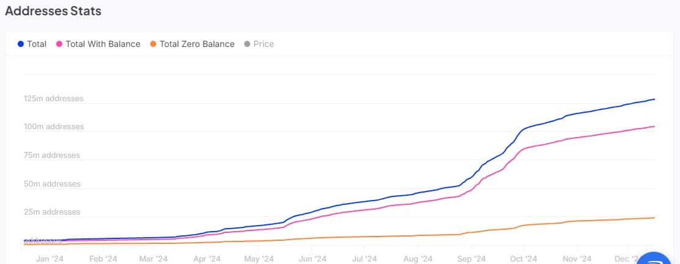Enable the greyed-out Price series
Screen dimensions: 680x264
point(263,44)
